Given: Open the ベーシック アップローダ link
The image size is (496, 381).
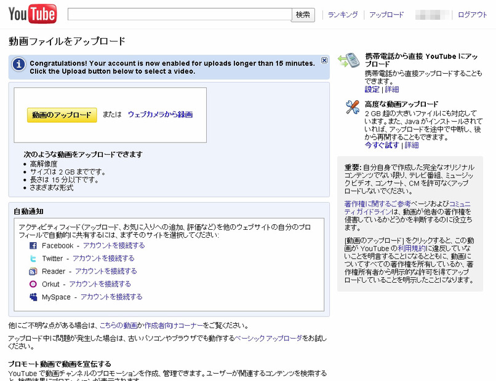Looking at the screenshot, I should [268, 339].
